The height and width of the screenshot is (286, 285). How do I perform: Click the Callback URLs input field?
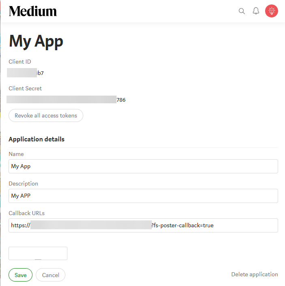tap(143, 225)
